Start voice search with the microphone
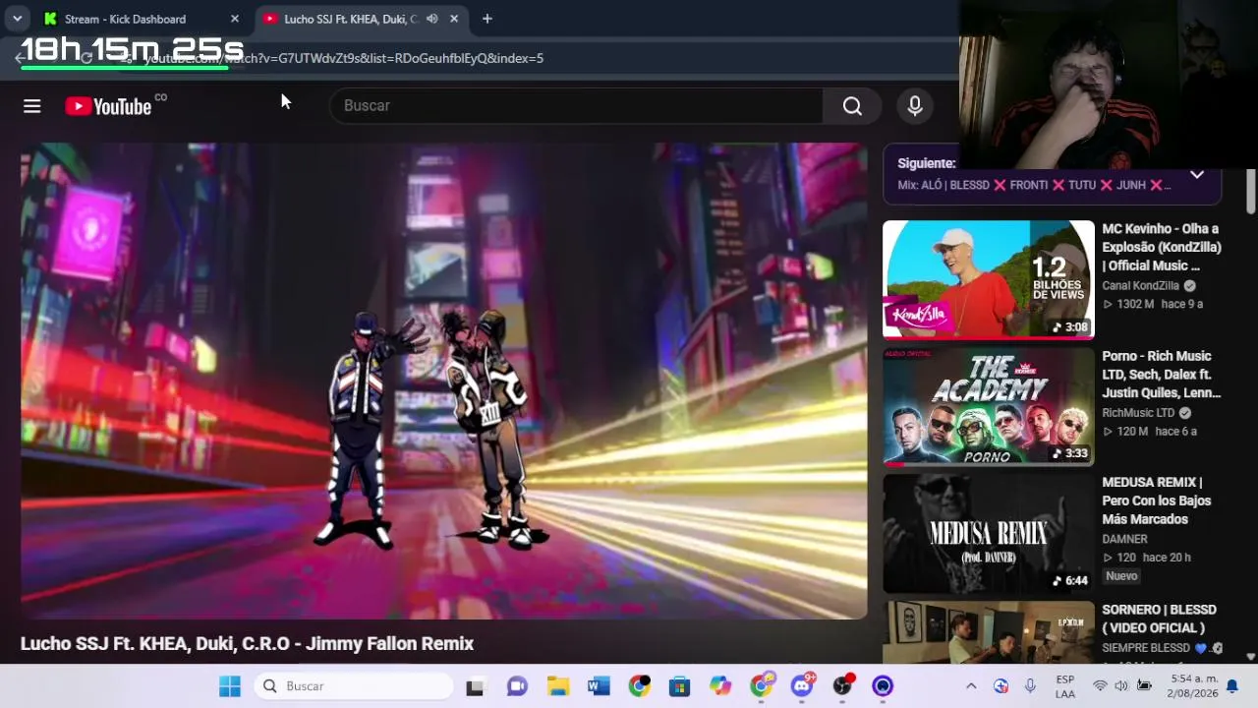The image size is (1258, 708). [x=915, y=106]
